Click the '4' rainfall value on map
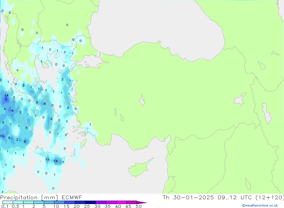This screenshot has width=284, height=208. pos(5,109)
